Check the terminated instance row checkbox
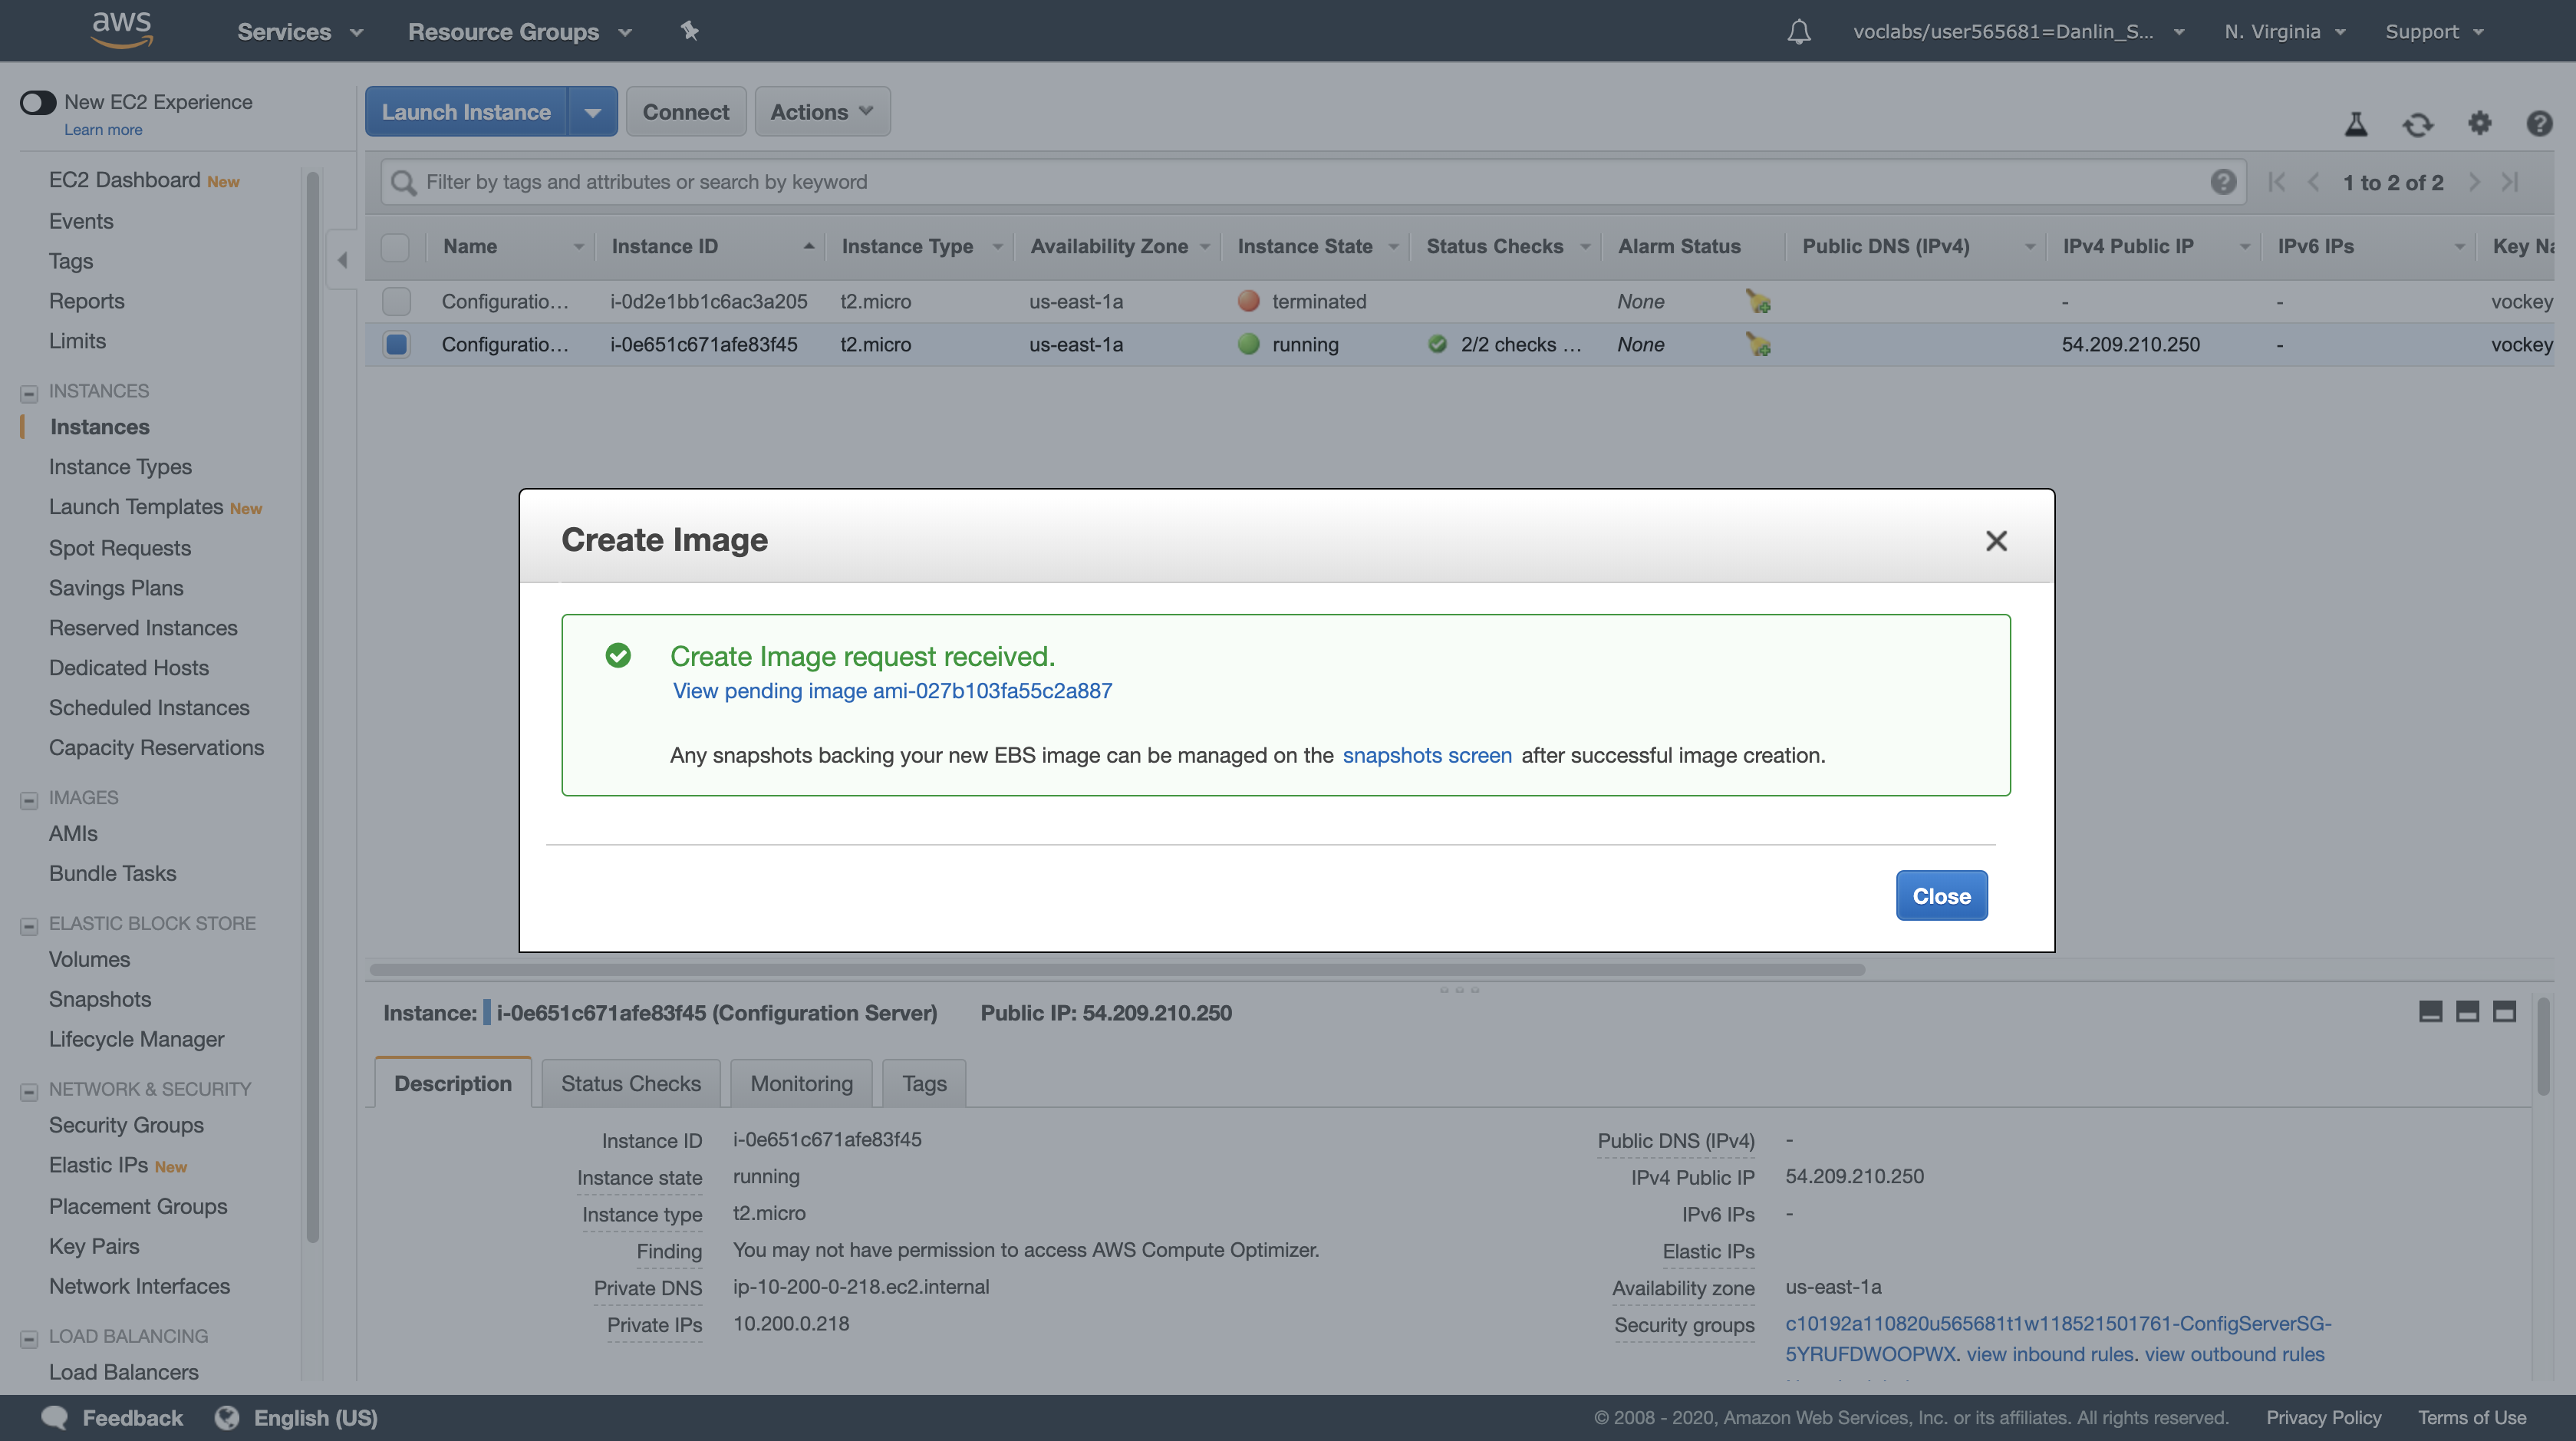 pos(396,301)
